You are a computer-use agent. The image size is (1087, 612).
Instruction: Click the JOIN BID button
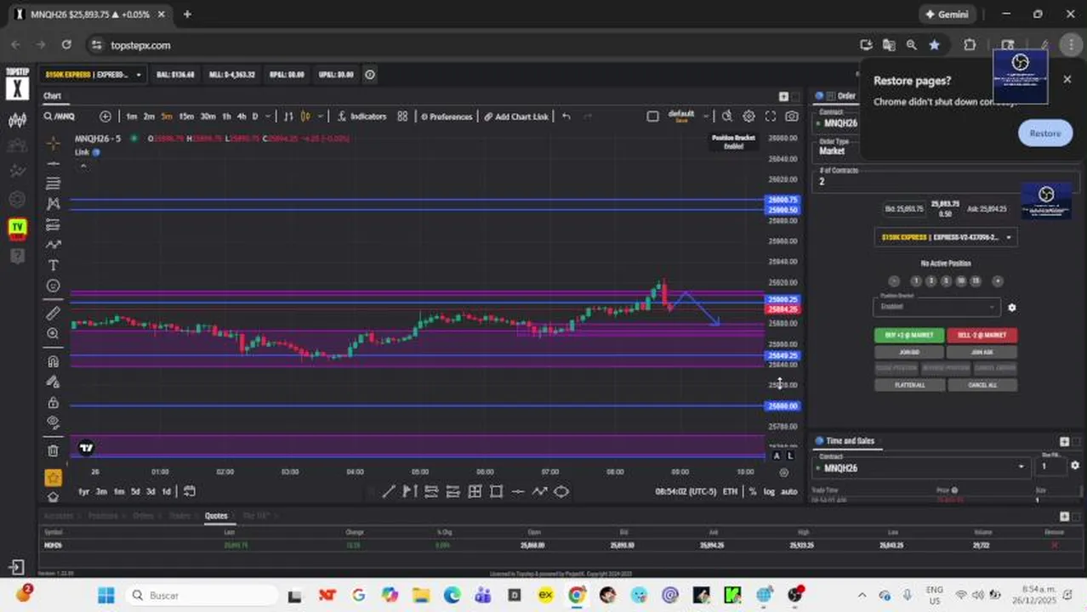click(909, 352)
